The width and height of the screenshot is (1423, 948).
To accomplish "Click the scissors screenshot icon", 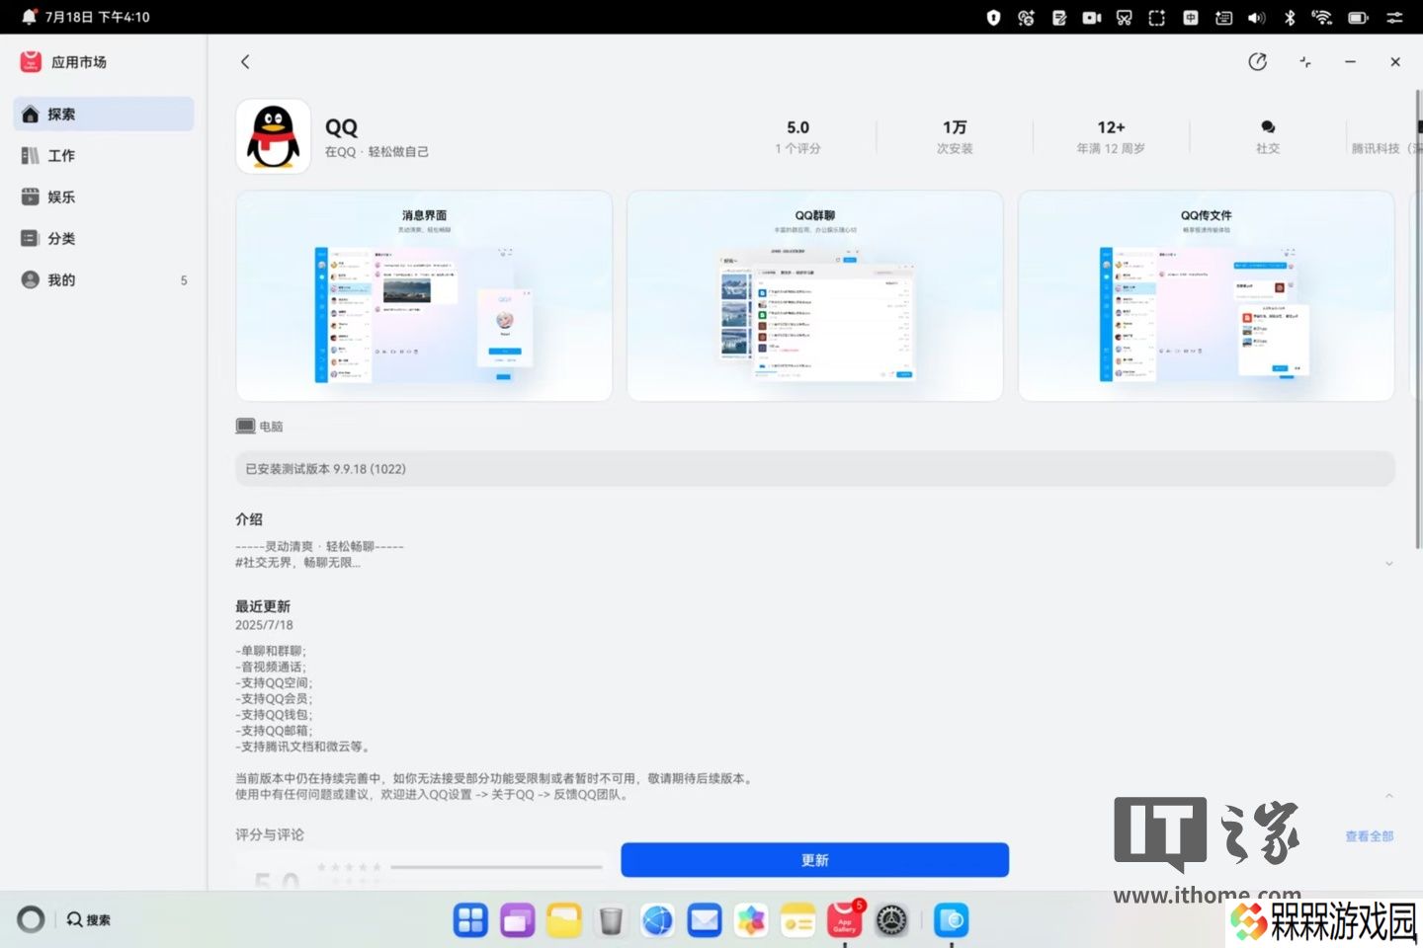I will point(1125,17).
